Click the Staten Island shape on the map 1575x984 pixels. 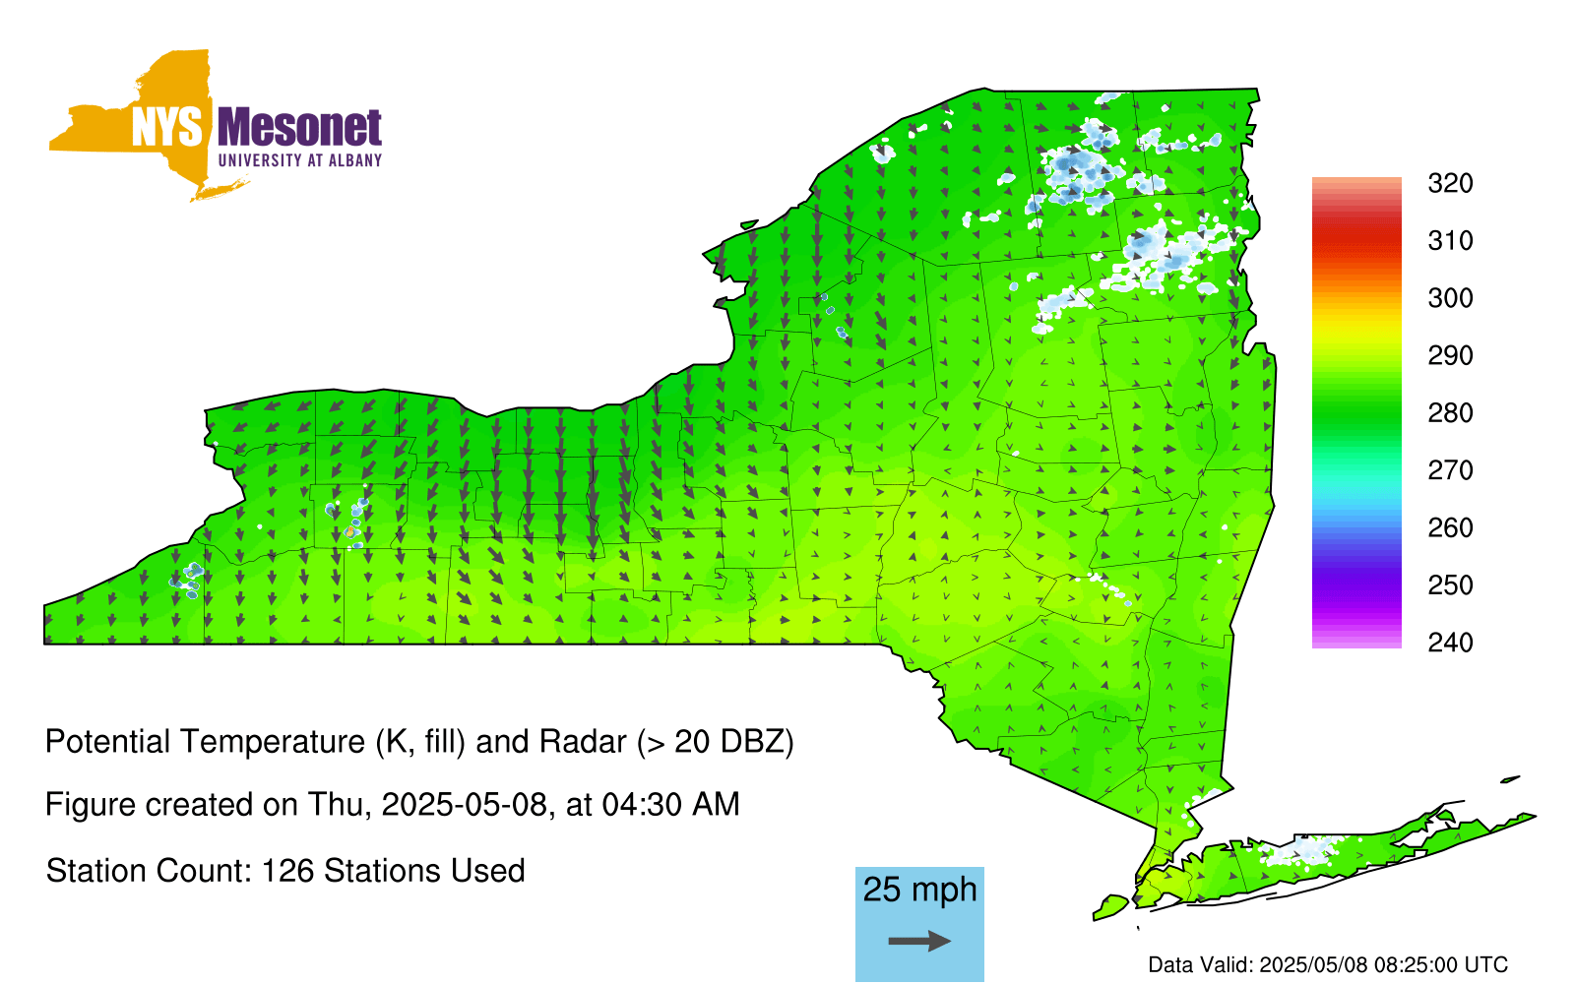pyautogui.click(x=1111, y=906)
